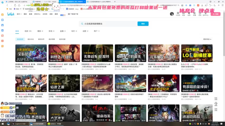Open the 大艺术家 video thumbnail
The width and height of the screenshot is (225, 126).
pos(64,113)
